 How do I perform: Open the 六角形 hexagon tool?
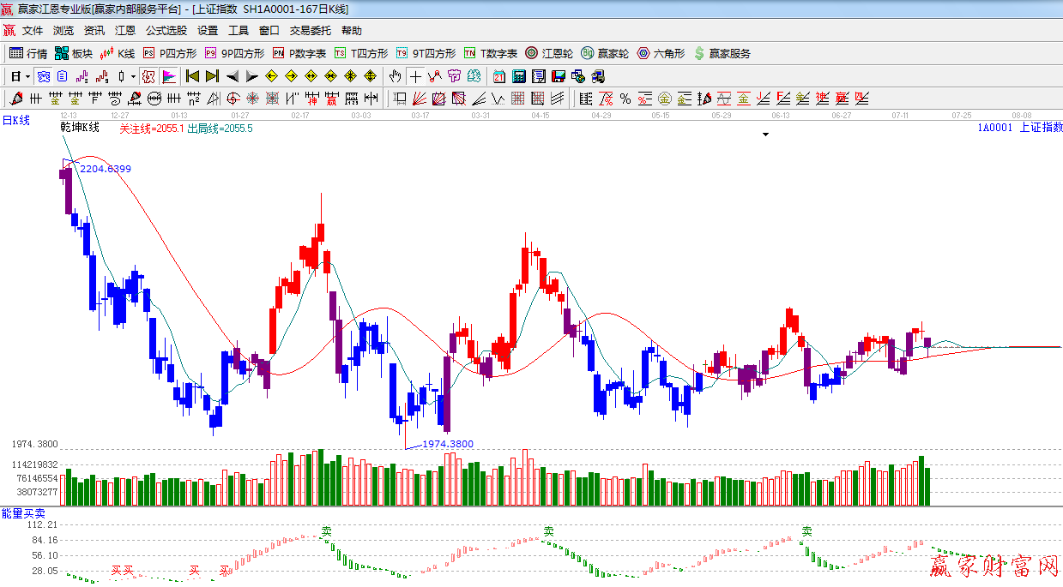click(661, 53)
